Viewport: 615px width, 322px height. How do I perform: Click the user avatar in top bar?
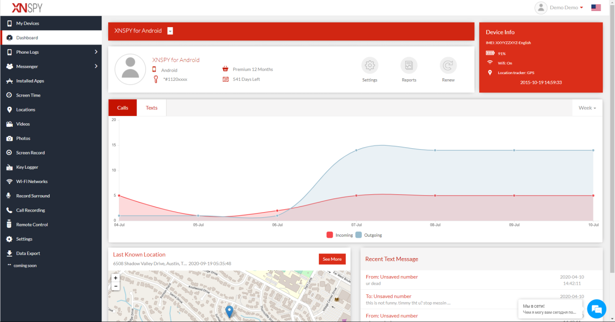point(541,8)
